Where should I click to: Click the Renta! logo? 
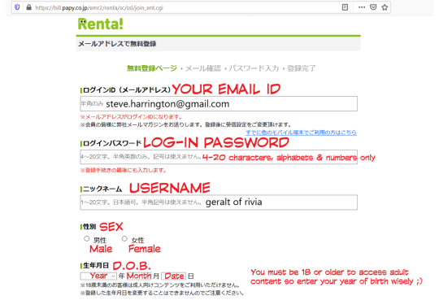point(101,24)
